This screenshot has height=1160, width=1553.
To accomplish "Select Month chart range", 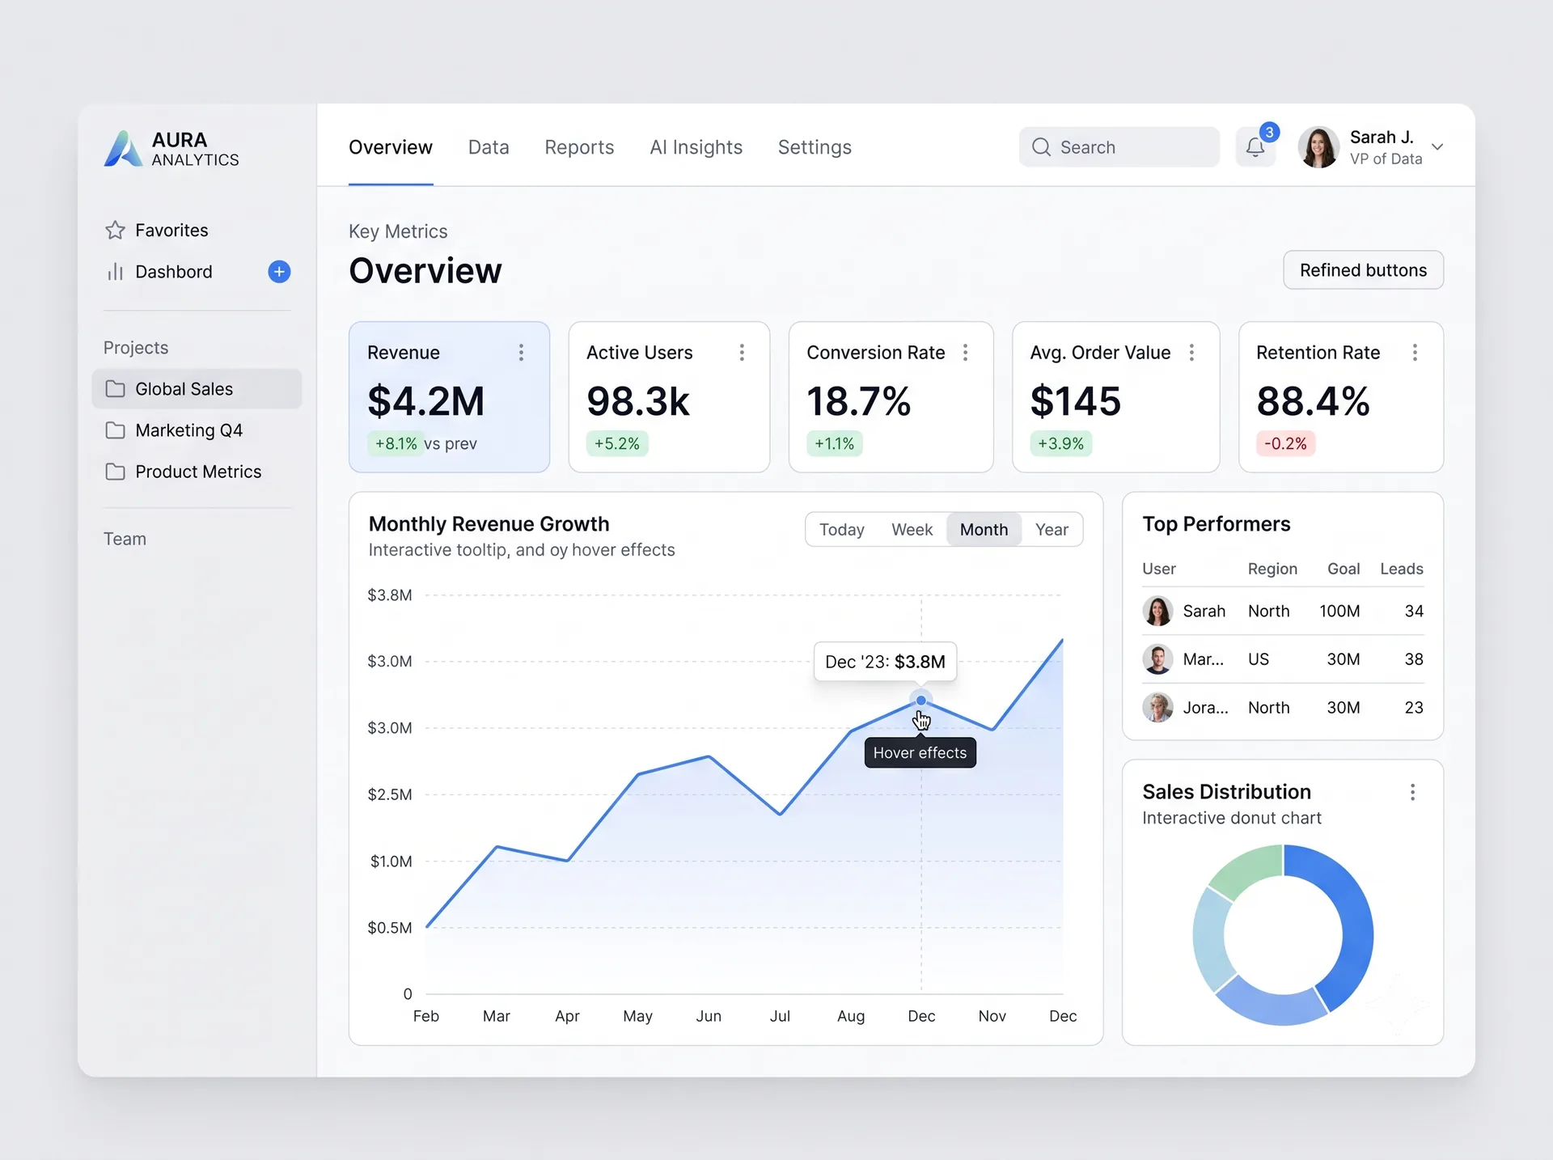I will pos(984,530).
